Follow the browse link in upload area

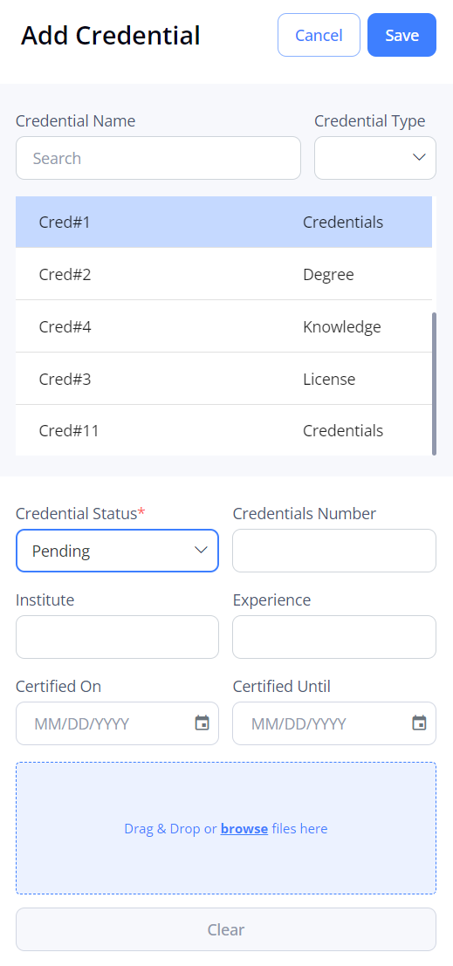(x=244, y=829)
